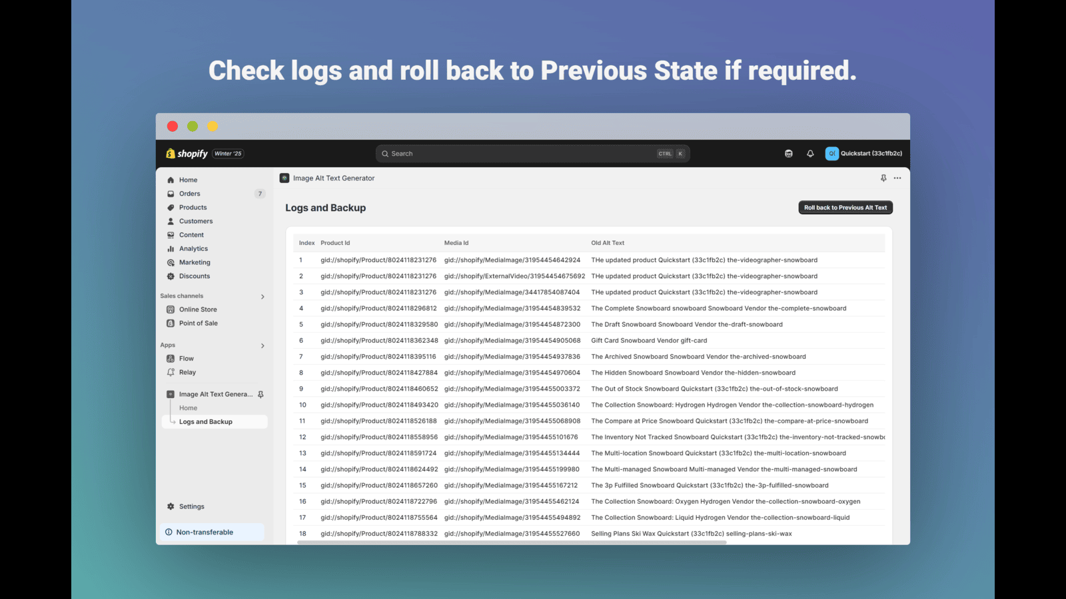Click the Search input field
Viewport: 1066px width, 599px height.
(520, 154)
